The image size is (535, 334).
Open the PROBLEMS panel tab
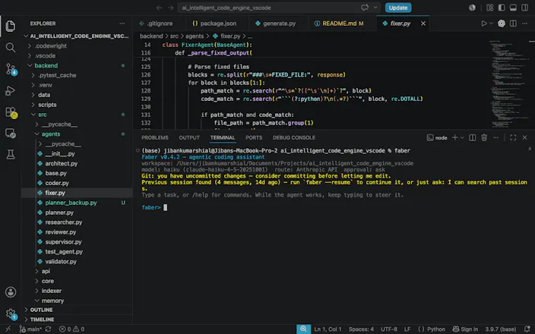coord(155,137)
